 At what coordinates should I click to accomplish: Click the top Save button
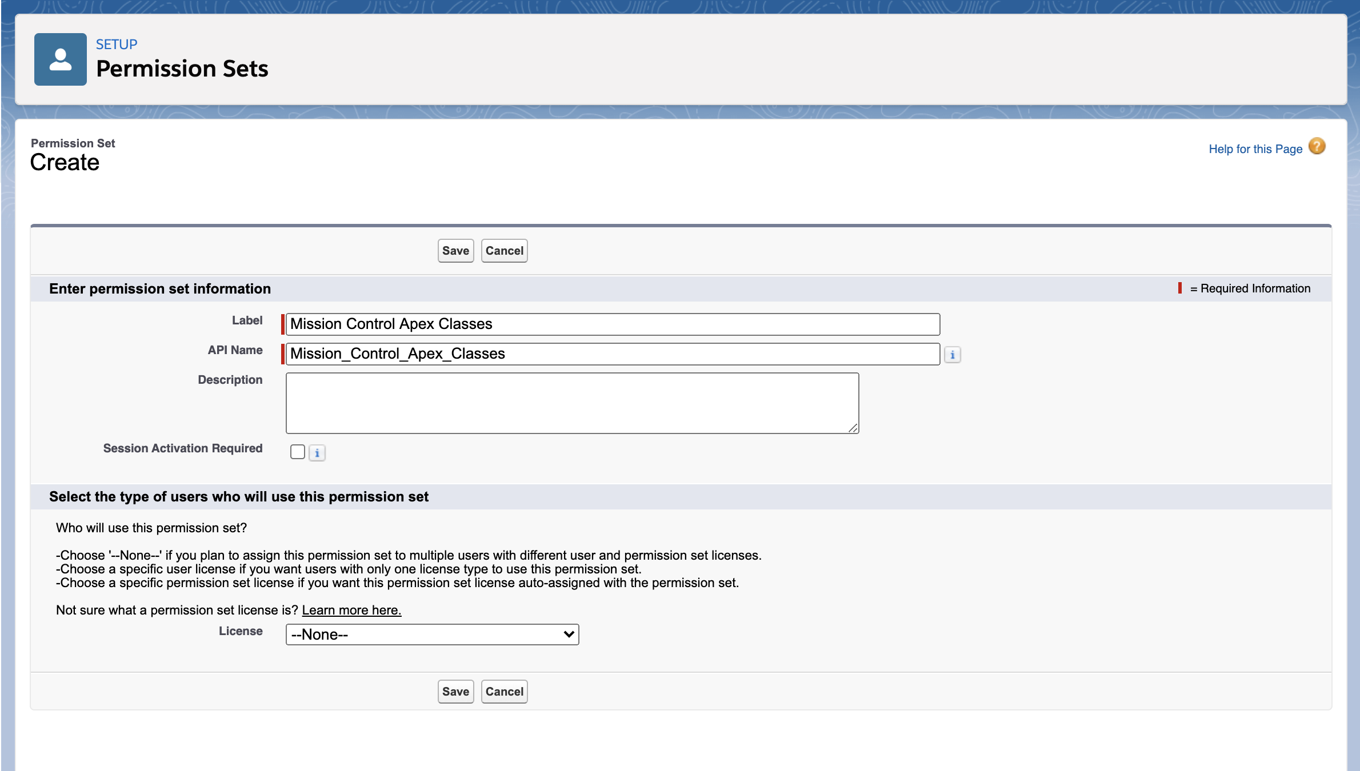point(455,250)
